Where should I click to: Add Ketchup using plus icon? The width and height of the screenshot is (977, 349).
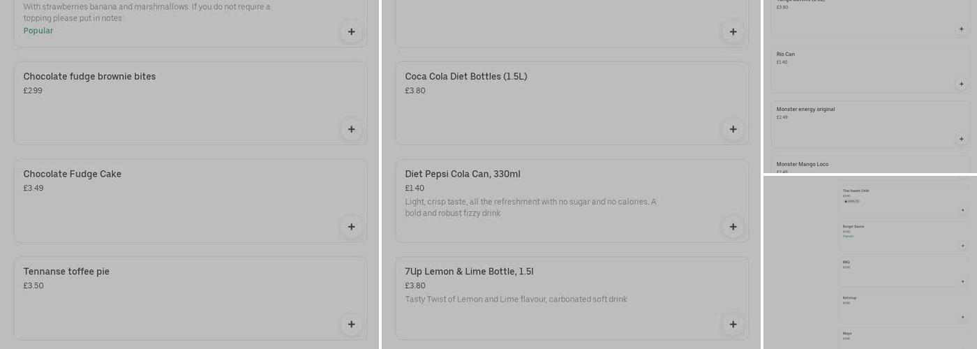click(x=962, y=317)
